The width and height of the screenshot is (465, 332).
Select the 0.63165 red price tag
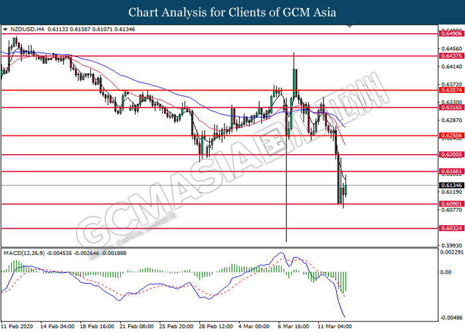click(x=450, y=107)
